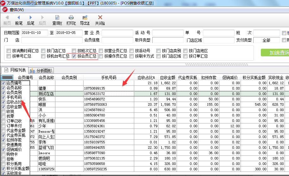The height and width of the screenshot is (176, 289).
Task: Toggle 代金券实抵 column in list
Action: coord(3,135)
